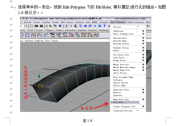192x126 pixels.
Task: Click the select by component type icon
Action: click(60, 26)
